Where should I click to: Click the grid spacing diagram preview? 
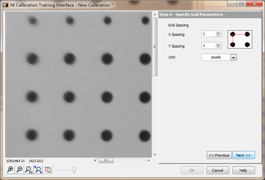coord(240,40)
